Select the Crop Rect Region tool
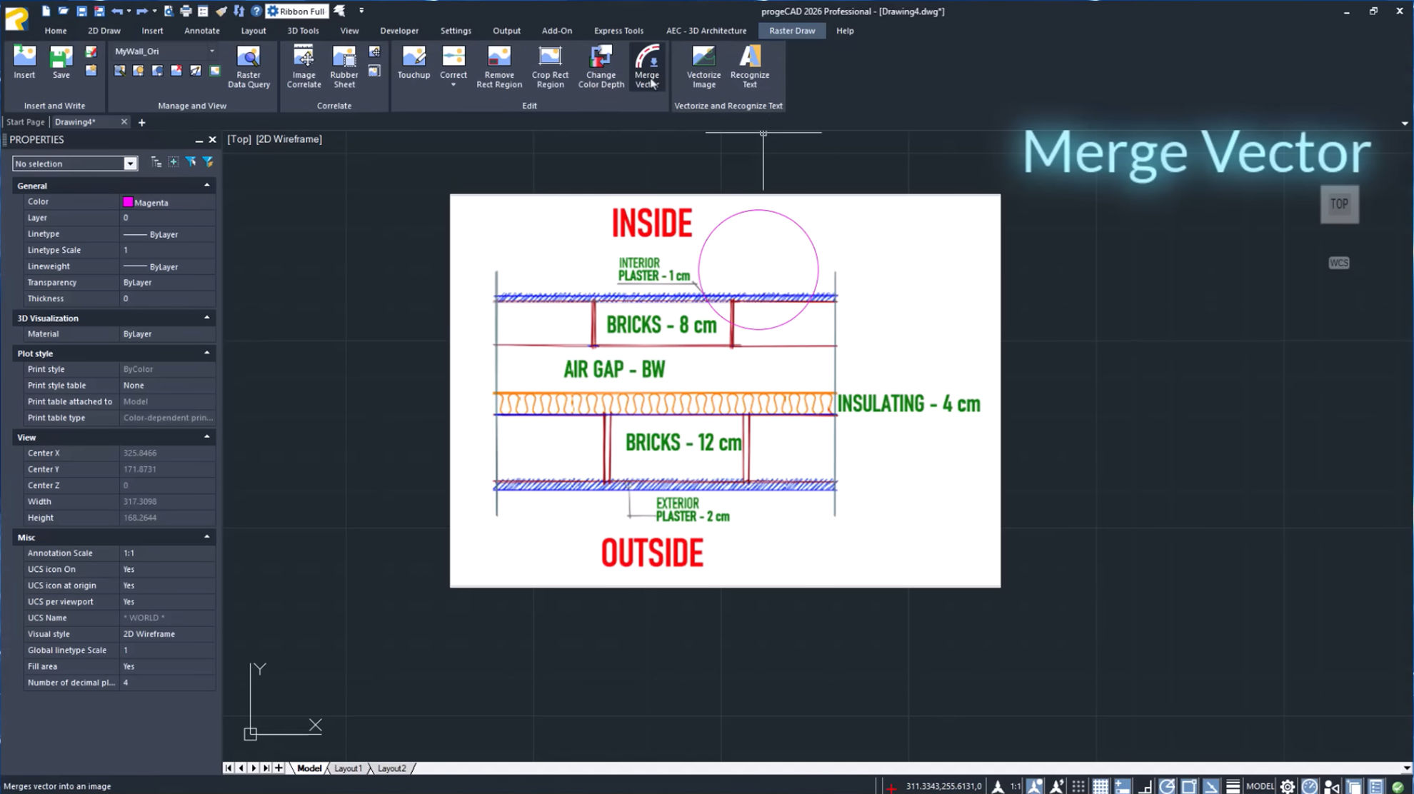This screenshot has height=794, width=1414. 550,66
